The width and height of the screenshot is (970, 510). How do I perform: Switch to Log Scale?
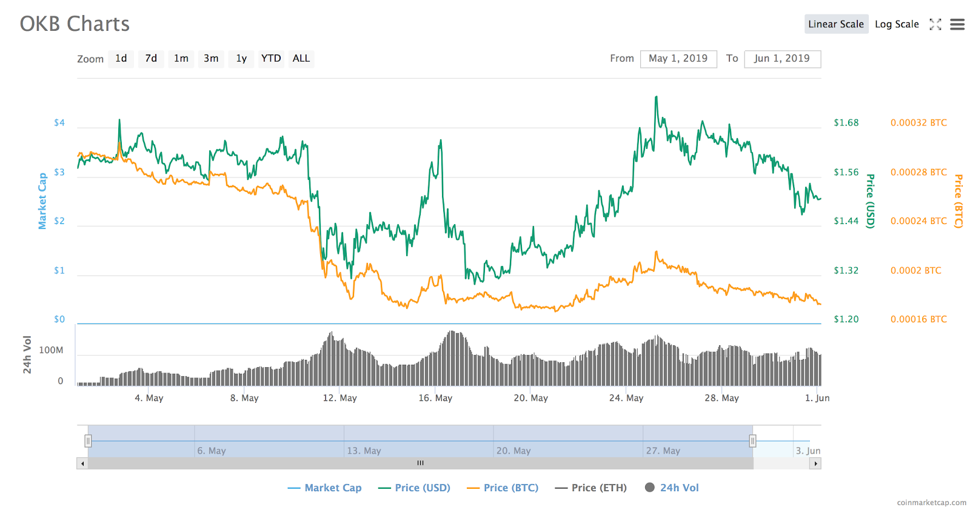[897, 24]
